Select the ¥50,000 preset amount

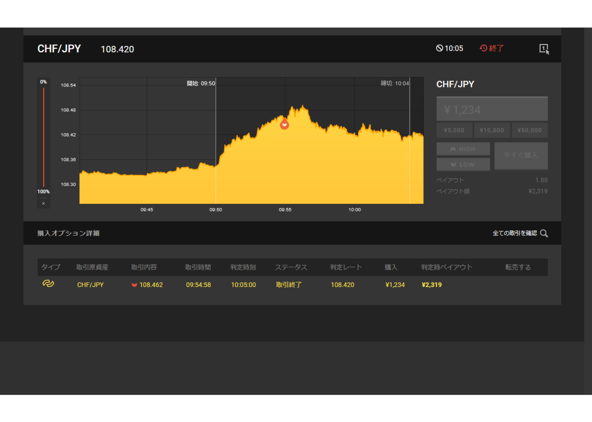(530, 130)
